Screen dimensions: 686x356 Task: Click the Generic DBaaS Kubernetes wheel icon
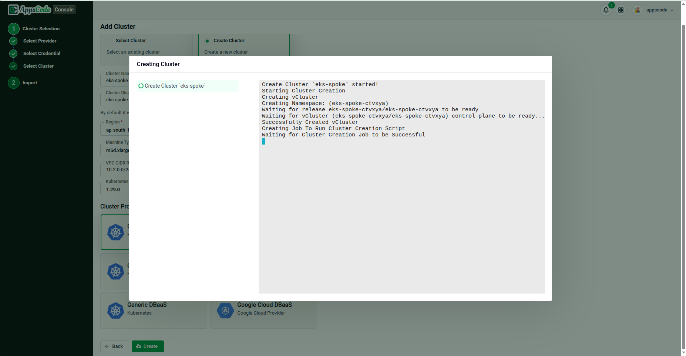coord(115,311)
